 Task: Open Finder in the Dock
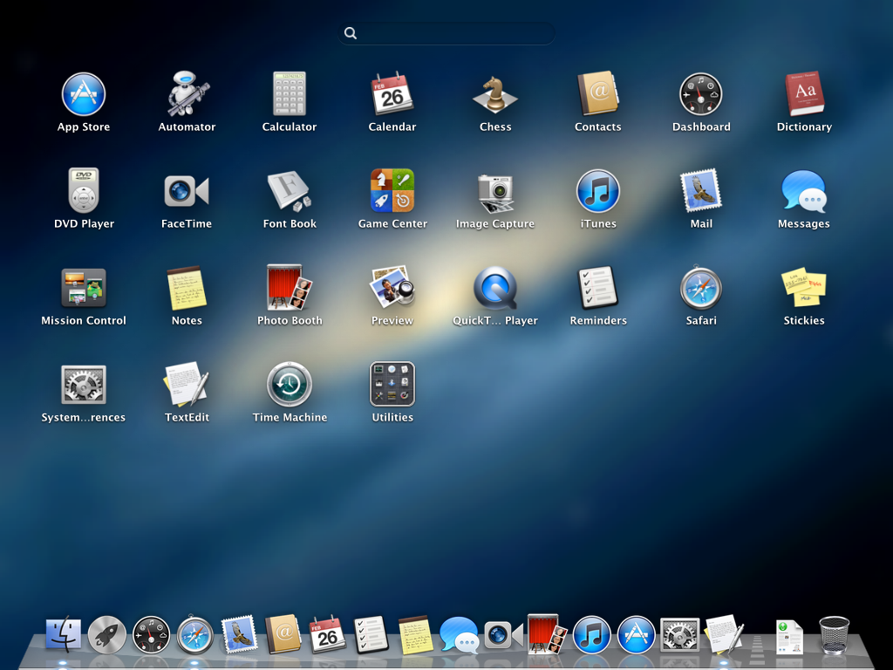63,634
